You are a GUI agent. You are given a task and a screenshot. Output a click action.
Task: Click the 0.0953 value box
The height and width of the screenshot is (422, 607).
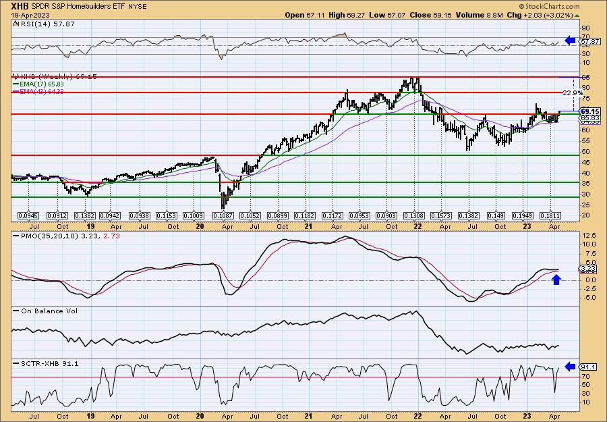(359, 215)
